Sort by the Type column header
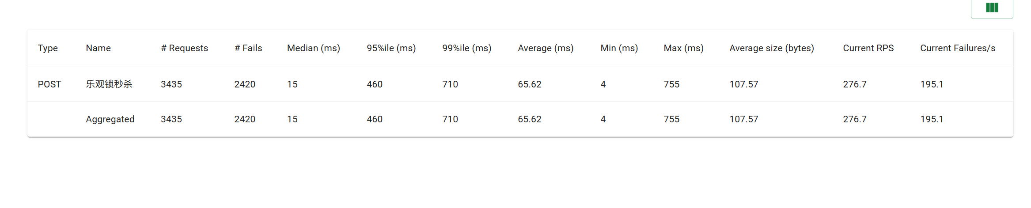 point(48,48)
